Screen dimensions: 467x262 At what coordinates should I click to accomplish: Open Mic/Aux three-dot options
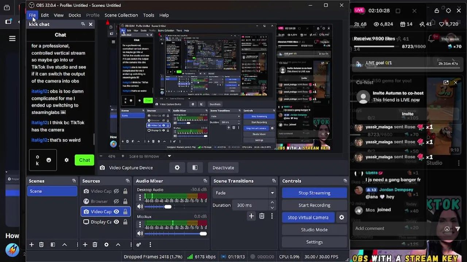[140, 225]
